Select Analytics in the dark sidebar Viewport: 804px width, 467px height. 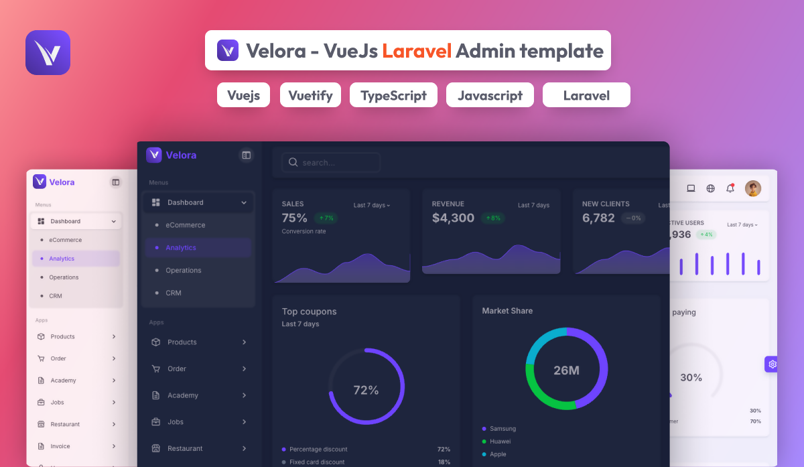[x=181, y=248]
